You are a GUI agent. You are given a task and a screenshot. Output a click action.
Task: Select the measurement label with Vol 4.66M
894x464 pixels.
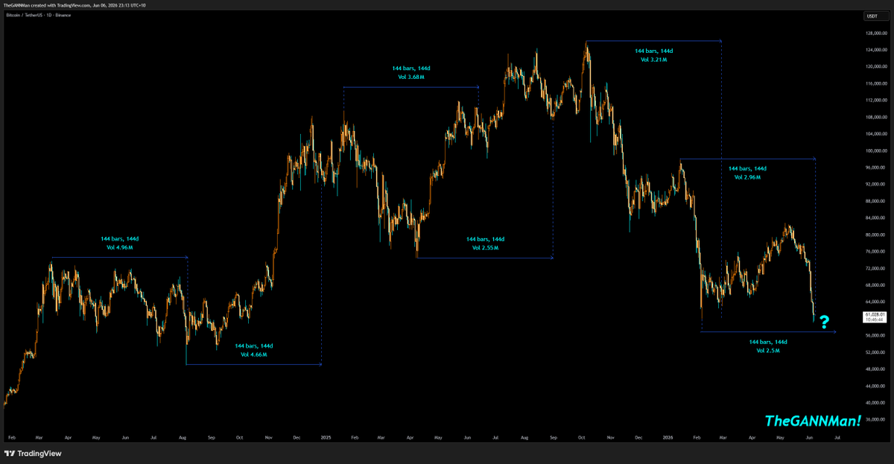(253, 350)
